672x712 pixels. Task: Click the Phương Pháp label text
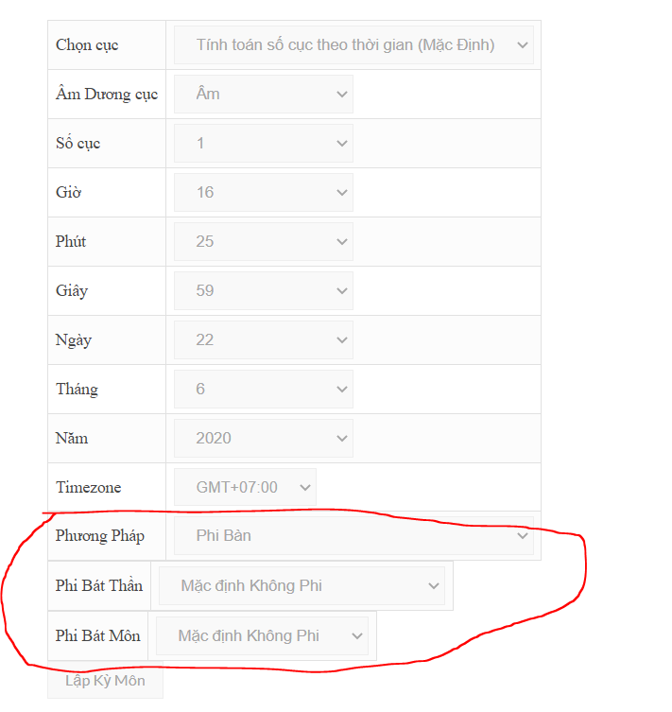[99, 536]
